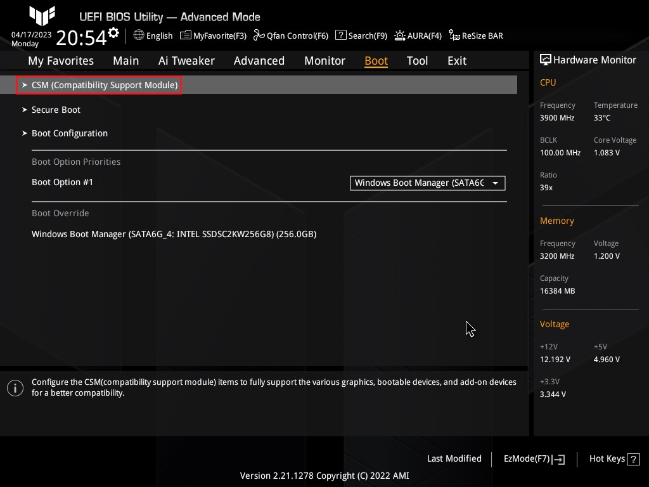
Task: Open Hot Keys help
Action: pyautogui.click(x=607, y=459)
